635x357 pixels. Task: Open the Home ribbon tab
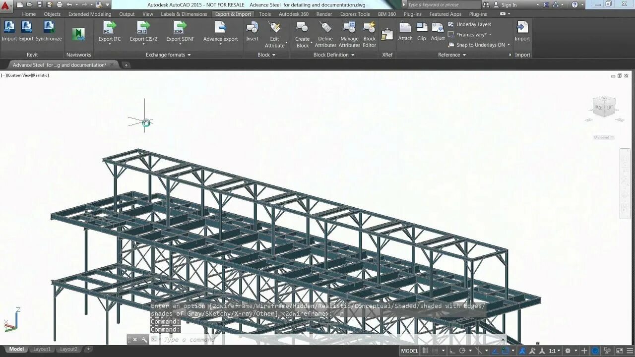[x=29, y=14]
